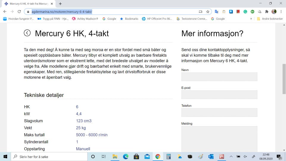Click the taskbar search box
This screenshot has height=161, width=286.
49,157
